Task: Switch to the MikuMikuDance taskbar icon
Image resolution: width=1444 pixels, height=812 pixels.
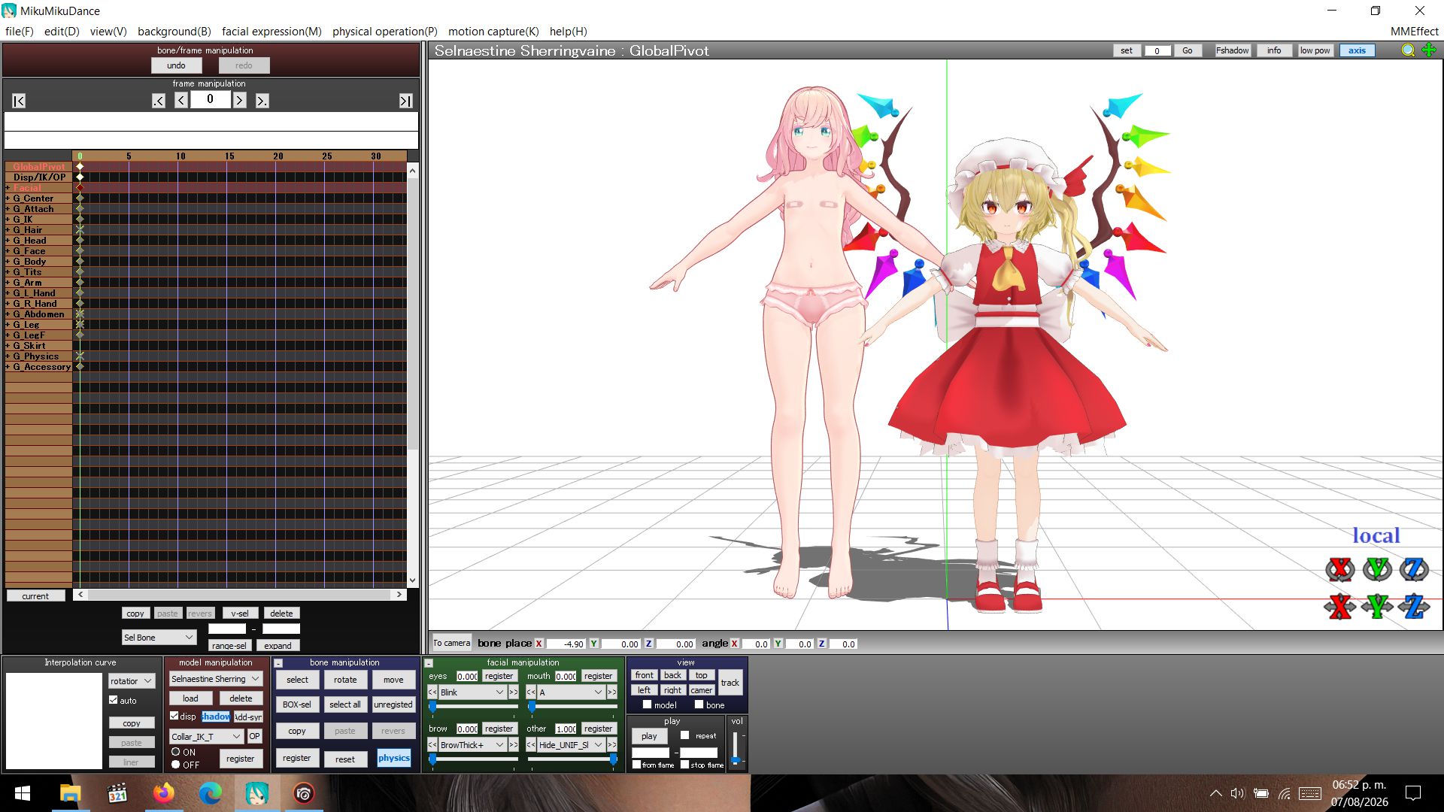Action: click(x=256, y=793)
